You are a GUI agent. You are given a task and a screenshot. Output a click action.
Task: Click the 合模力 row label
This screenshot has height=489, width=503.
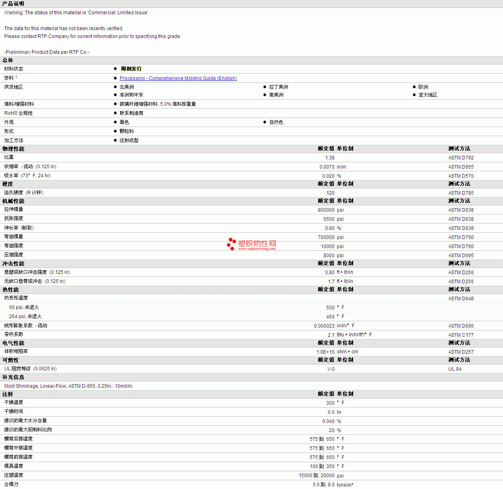pos(11,484)
